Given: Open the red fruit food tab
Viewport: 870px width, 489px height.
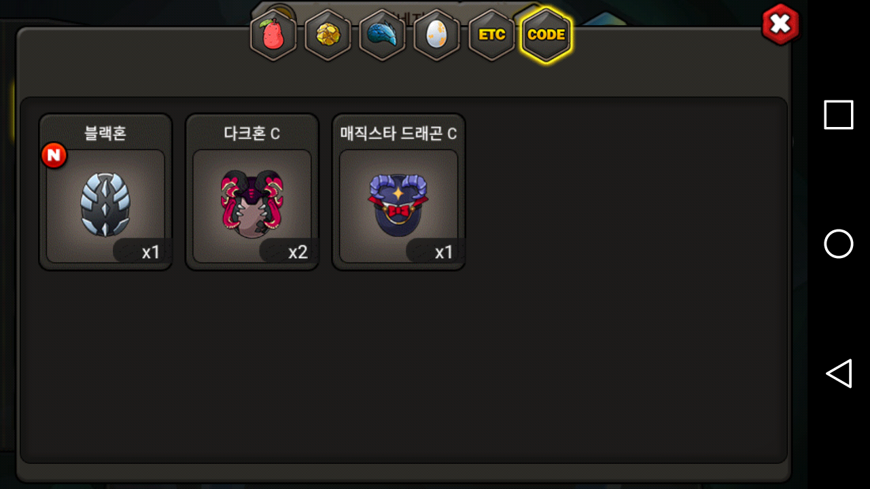Looking at the screenshot, I should 273,35.
